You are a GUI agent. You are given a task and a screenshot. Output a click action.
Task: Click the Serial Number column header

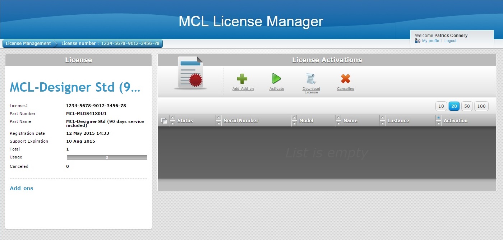pyautogui.click(x=241, y=121)
